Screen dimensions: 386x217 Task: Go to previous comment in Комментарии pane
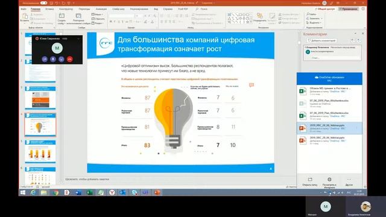tap(353, 40)
